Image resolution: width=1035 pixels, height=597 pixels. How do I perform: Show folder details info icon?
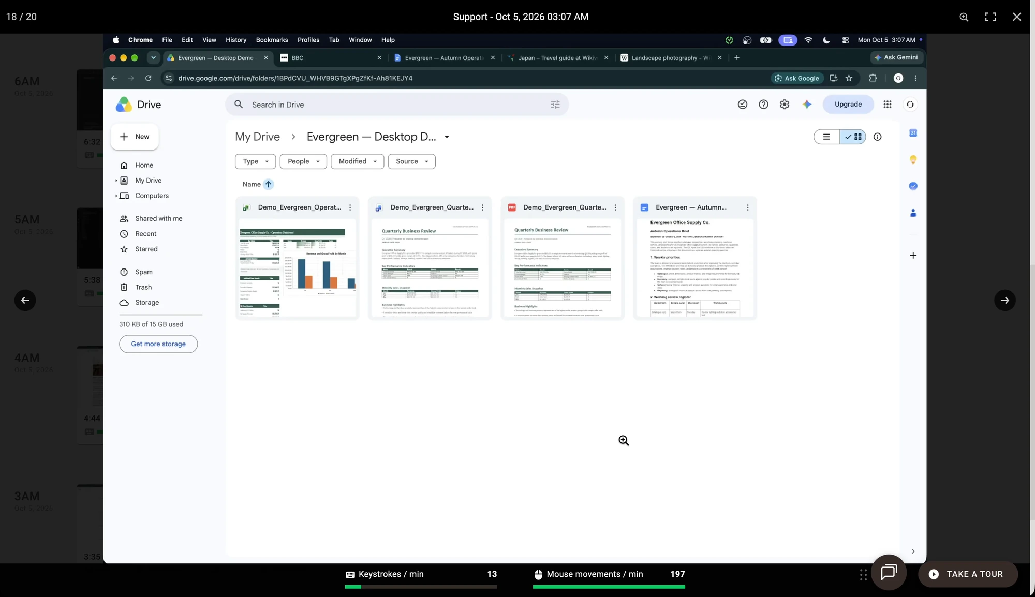tap(877, 137)
